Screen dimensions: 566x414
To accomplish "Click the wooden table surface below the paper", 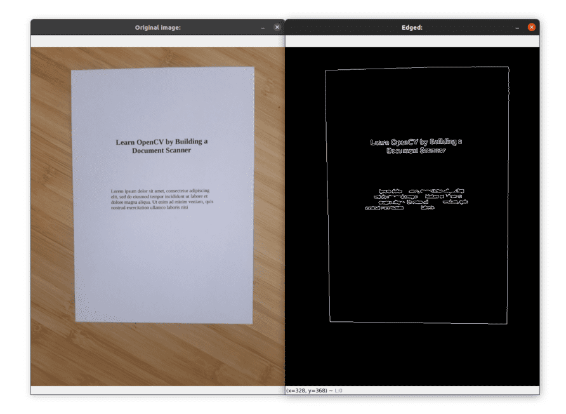I will pyautogui.click(x=158, y=355).
